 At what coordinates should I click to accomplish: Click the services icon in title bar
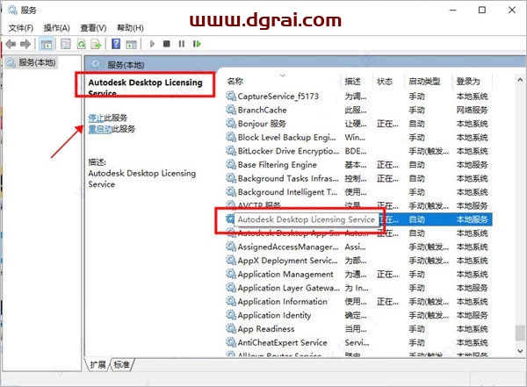(x=12, y=10)
